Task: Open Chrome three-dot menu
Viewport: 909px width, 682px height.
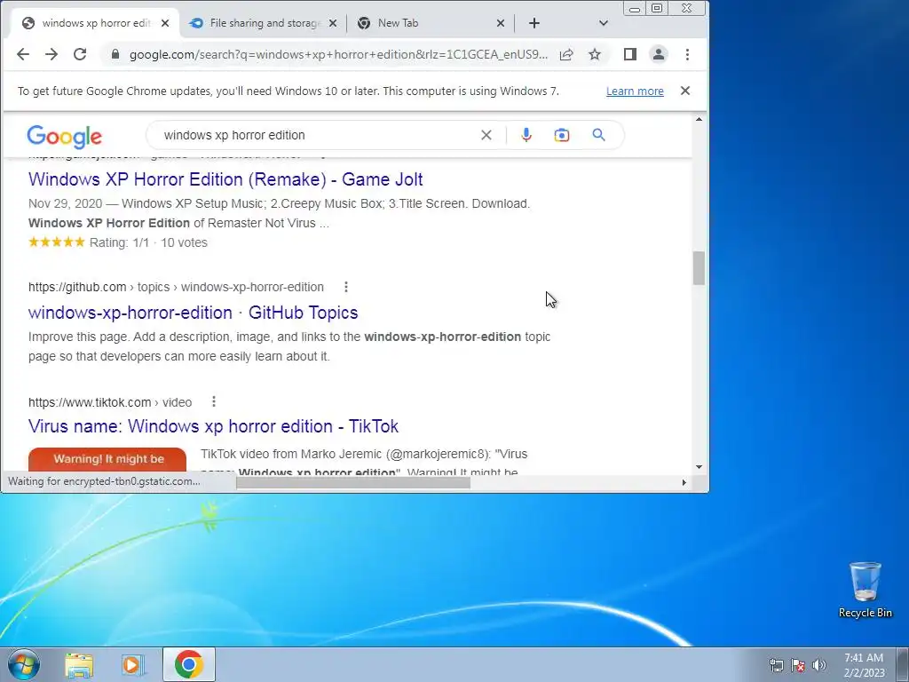Action: (x=688, y=54)
